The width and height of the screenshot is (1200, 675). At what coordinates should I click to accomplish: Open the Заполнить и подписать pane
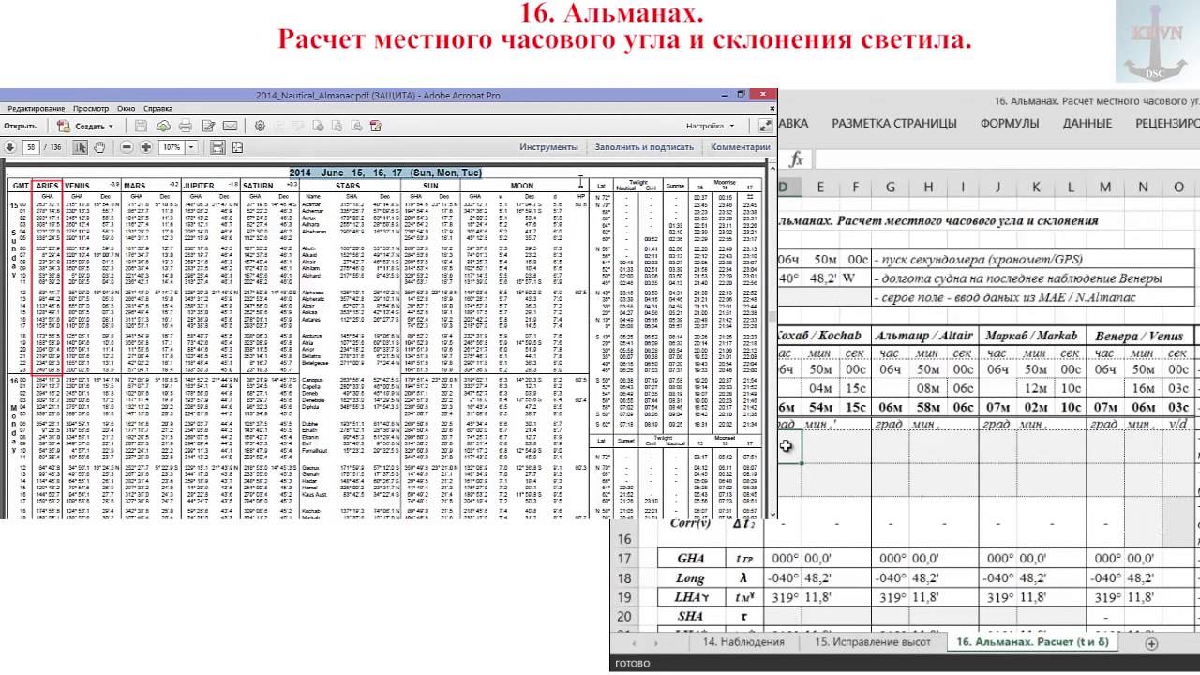(x=644, y=147)
